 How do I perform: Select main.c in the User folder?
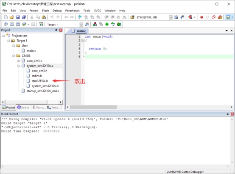click(x=31, y=51)
